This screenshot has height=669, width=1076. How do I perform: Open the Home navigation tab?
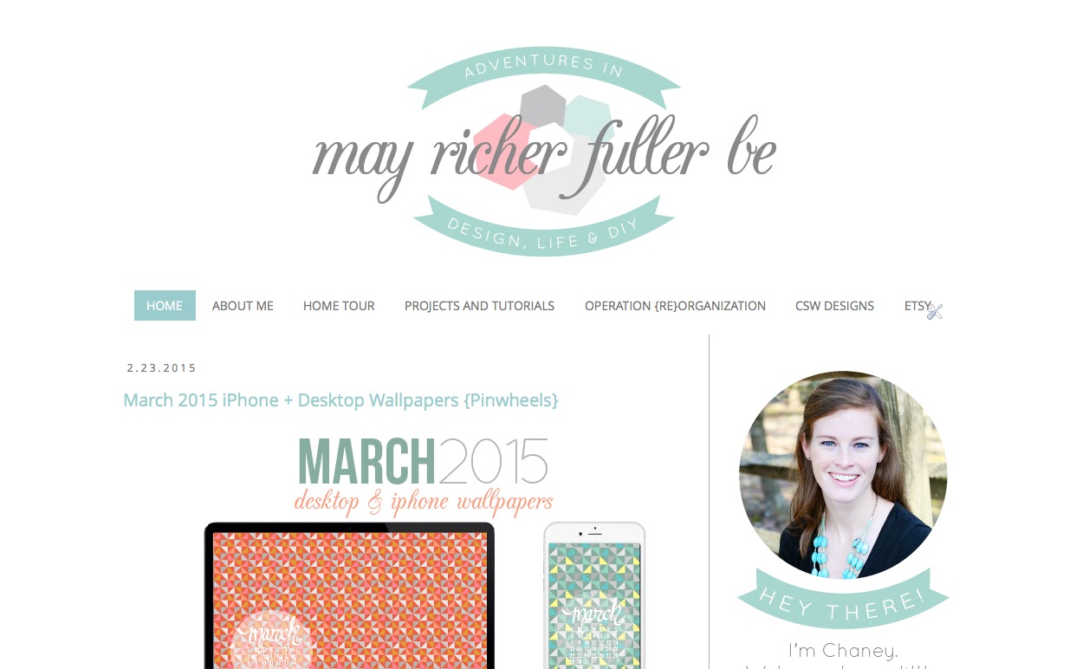coord(165,306)
